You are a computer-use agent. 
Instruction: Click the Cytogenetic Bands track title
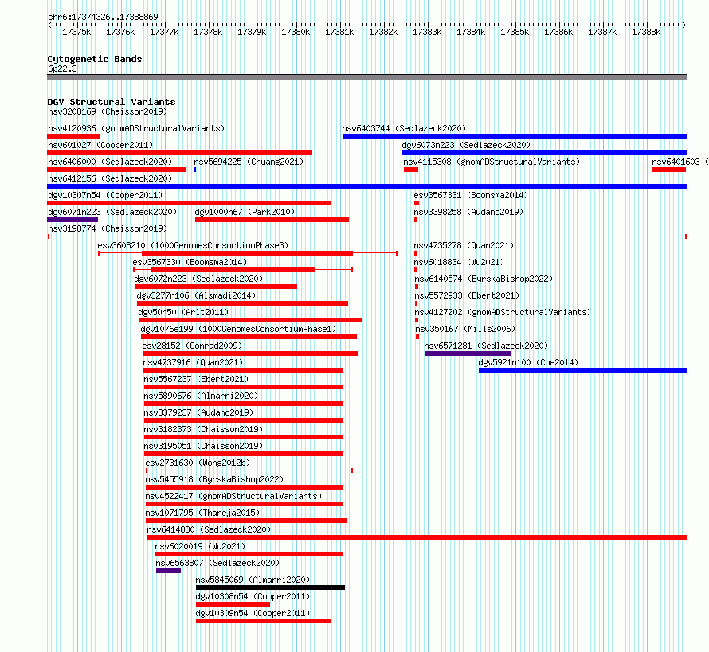[x=95, y=59]
